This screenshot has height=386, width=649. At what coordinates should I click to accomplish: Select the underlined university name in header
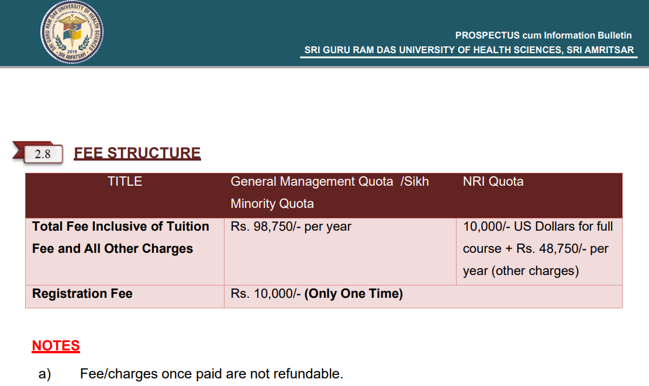click(469, 50)
